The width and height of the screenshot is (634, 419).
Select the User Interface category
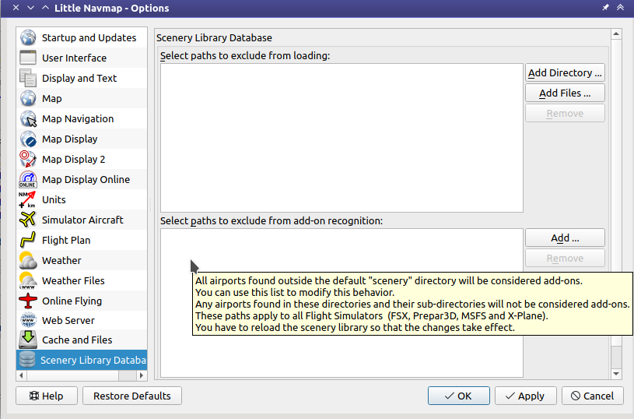point(82,58)
